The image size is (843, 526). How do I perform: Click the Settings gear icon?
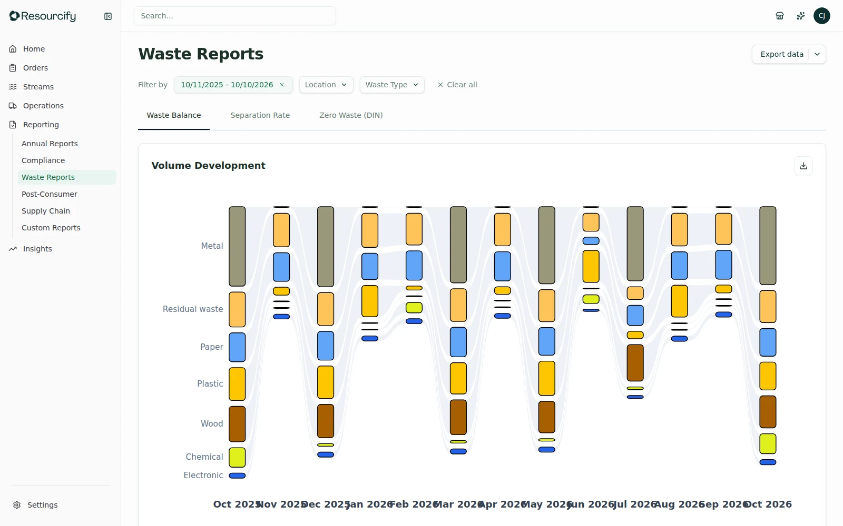pyautogui.click(x=17, y=505)
